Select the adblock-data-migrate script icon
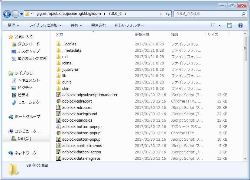Image resolution: width=250 pixels, height=180 pixels. click(59, 158)
